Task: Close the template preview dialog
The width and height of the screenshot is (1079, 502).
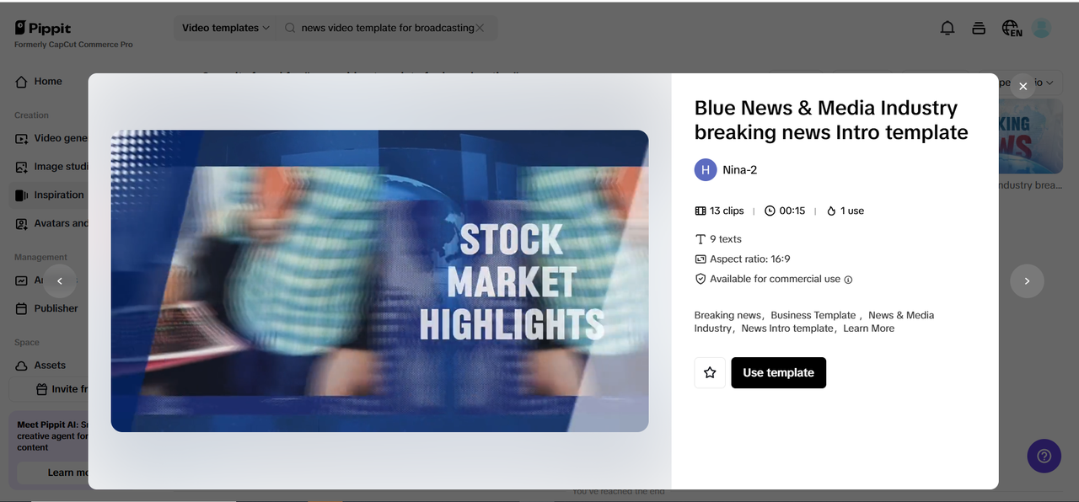Action: pos(1023,86)
